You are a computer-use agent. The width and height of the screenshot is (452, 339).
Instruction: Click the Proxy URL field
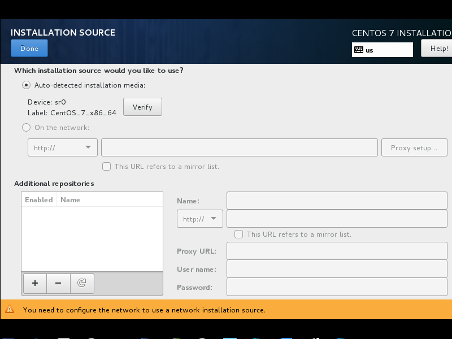337,251
